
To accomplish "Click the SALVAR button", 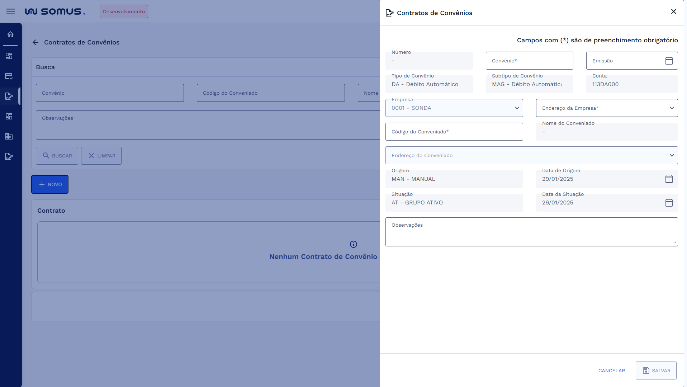I will 656,371.
